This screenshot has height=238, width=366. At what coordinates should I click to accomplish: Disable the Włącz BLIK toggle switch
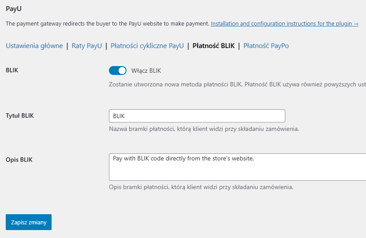[x=118, y=71]
